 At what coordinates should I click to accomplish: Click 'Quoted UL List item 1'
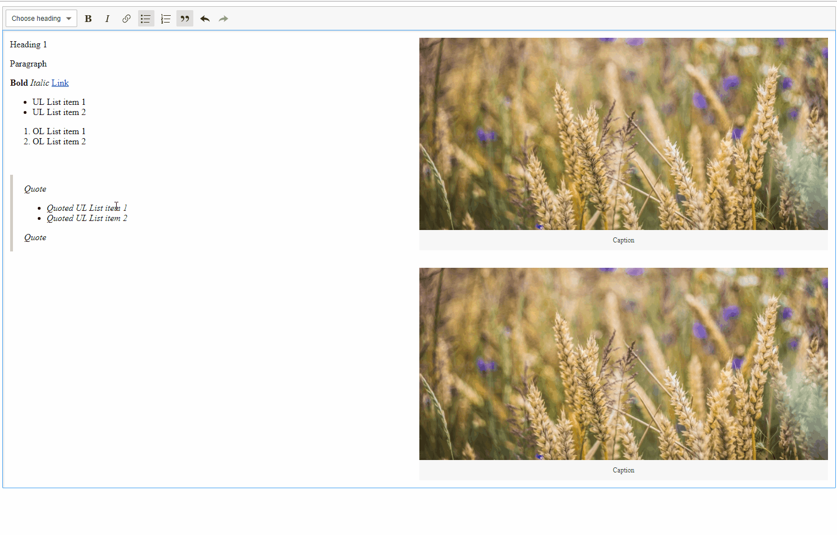pos(87,208)
